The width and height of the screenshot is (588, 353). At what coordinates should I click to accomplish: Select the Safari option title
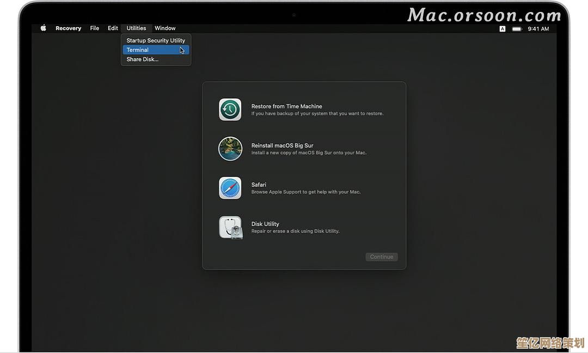259,185
